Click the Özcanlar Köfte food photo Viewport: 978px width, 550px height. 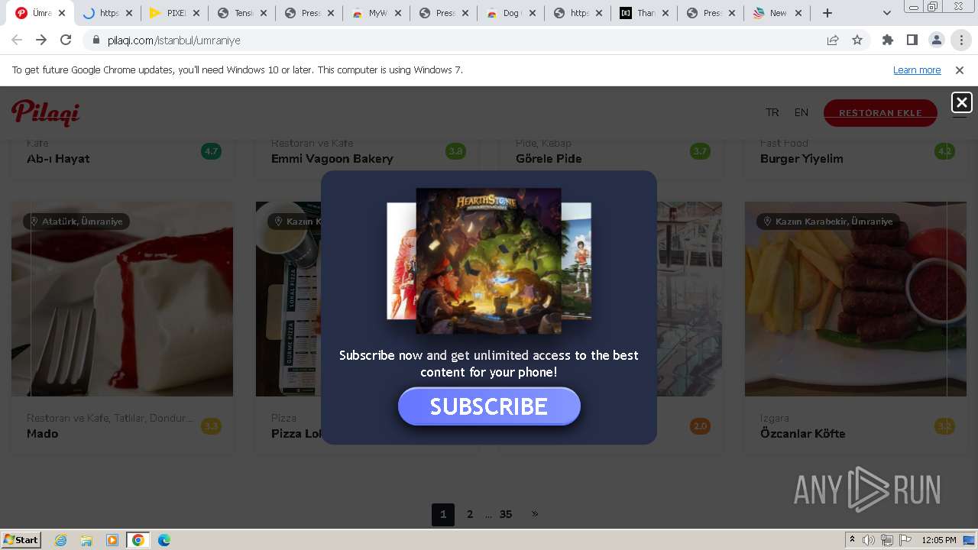(856, 299)
